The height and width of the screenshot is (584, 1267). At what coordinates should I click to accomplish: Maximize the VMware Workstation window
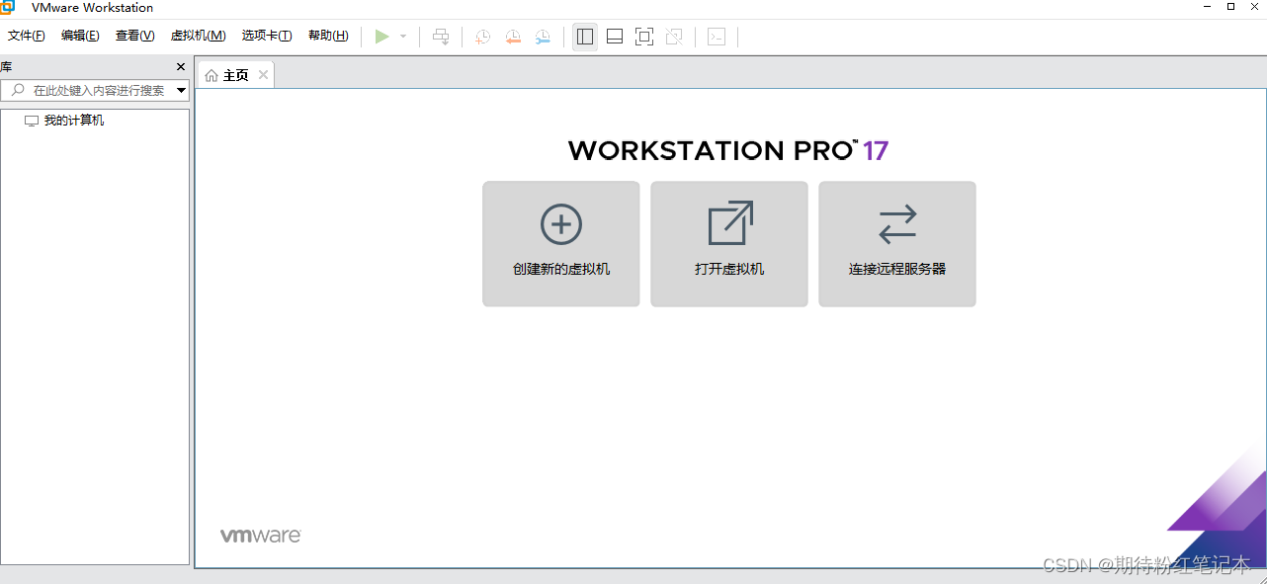coord(1230,6)
